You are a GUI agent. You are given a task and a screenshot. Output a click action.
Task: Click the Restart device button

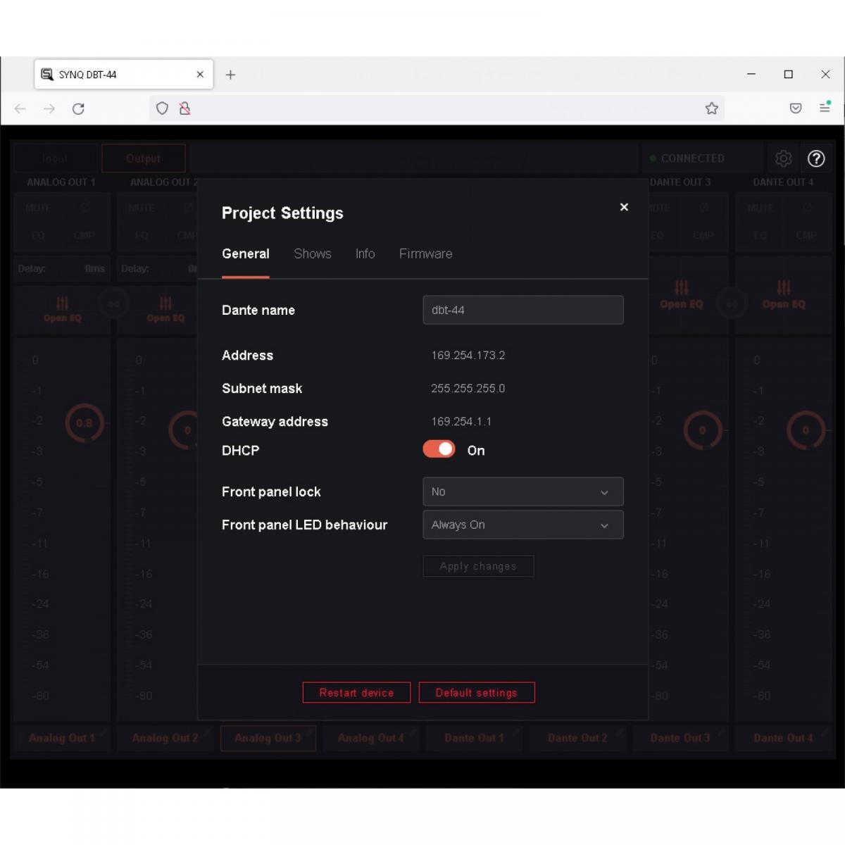tap(356, 693)
